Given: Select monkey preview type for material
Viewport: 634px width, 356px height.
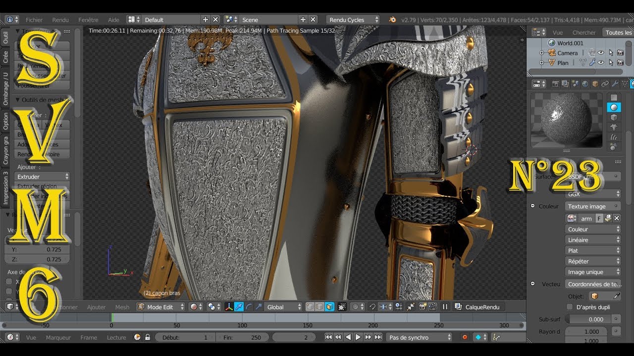Looking at the screenshot, I should [x=614, y=127].
